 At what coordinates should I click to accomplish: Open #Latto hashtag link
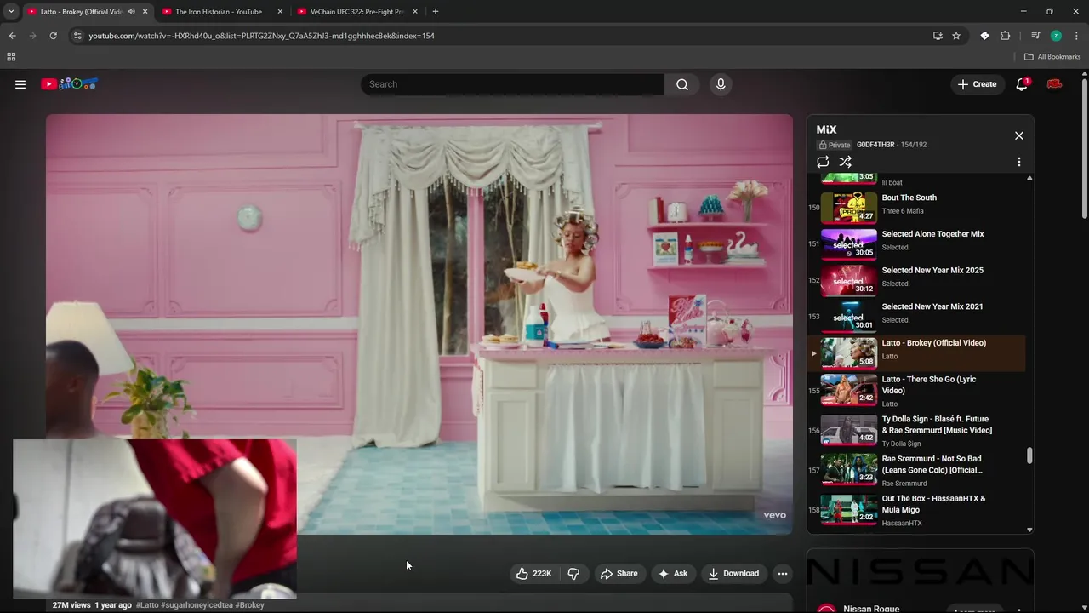(x=147, y=605)
